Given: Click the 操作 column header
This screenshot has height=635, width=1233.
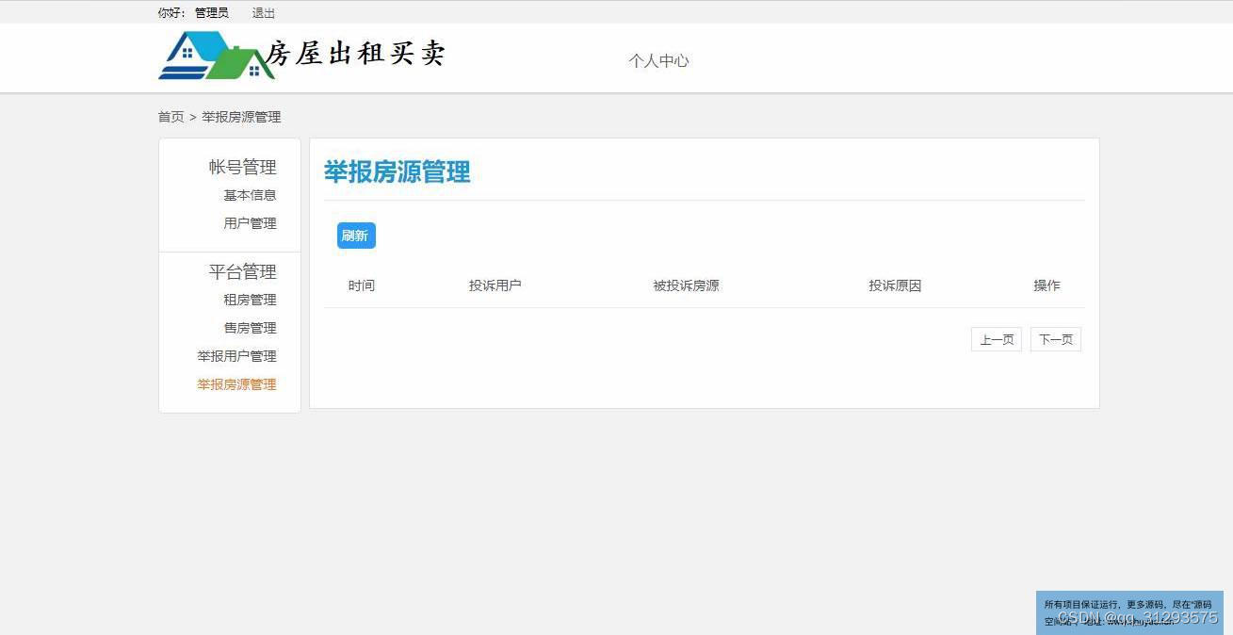Looking at the screenshot, I should click(1046, 285).
